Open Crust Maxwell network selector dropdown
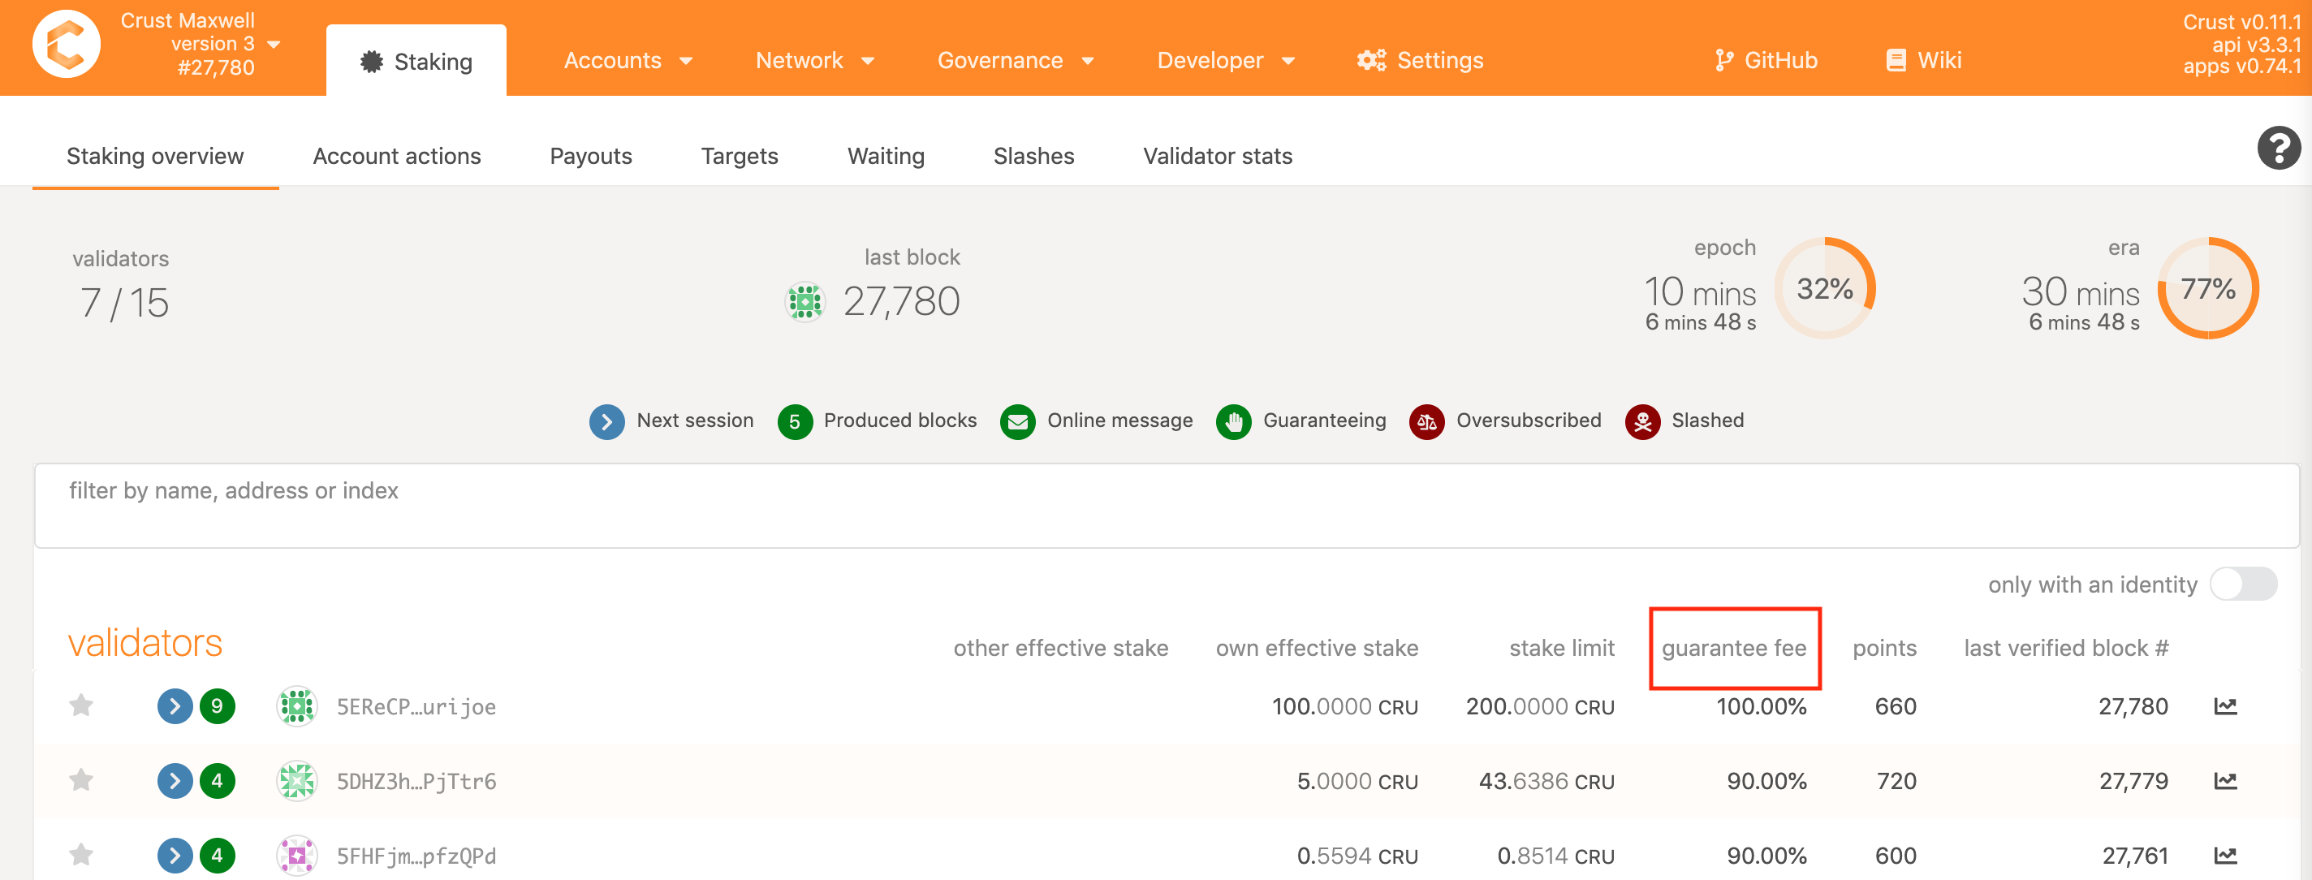The height and width of the screenshot is (880, 2312). click(274, 44)
